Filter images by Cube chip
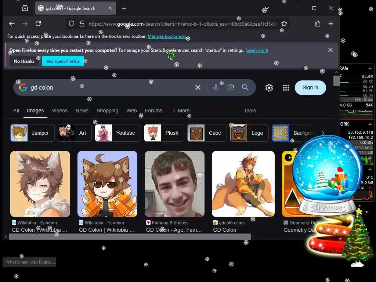 [207, 133]
